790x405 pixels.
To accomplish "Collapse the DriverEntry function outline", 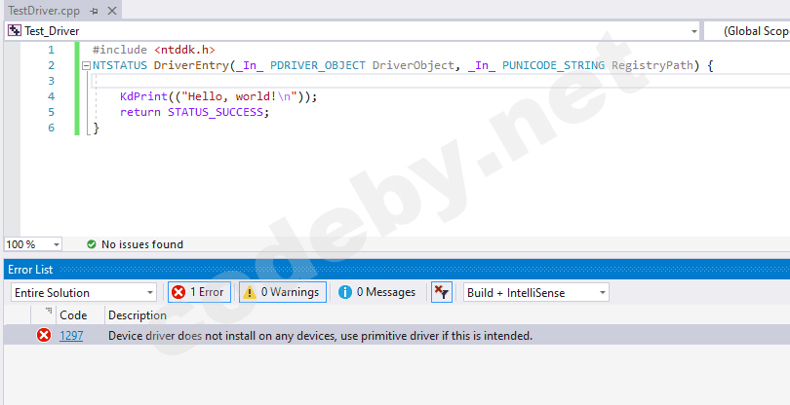I will click(86, 66).
